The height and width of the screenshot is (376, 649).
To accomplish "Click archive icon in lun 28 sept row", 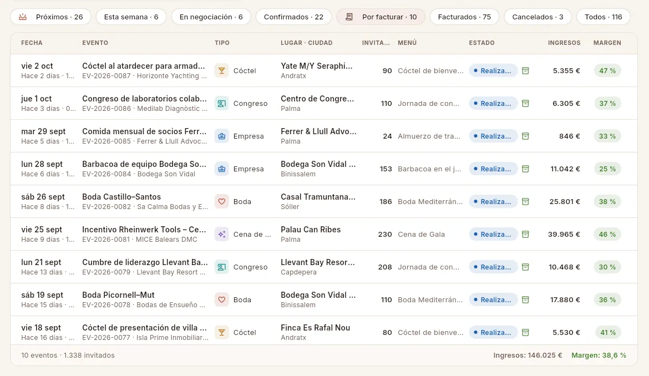I will coord(525,169).
